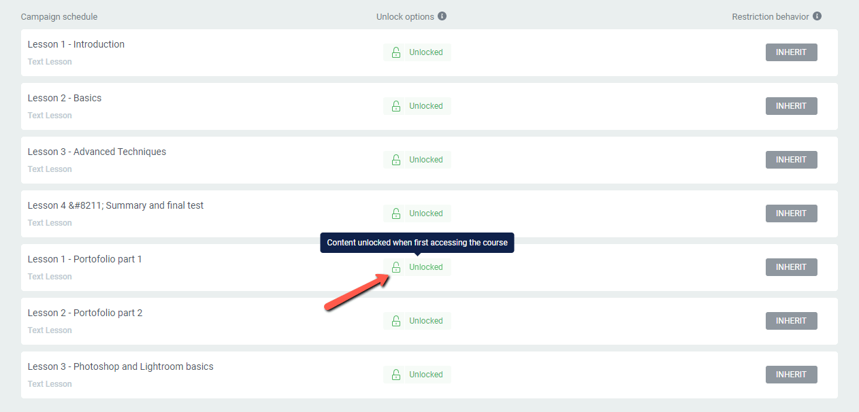859x412 pixels.
Task: Click INHERIT button for Lesson 2 - Portofolio part 2
Action: pos(791,321)
